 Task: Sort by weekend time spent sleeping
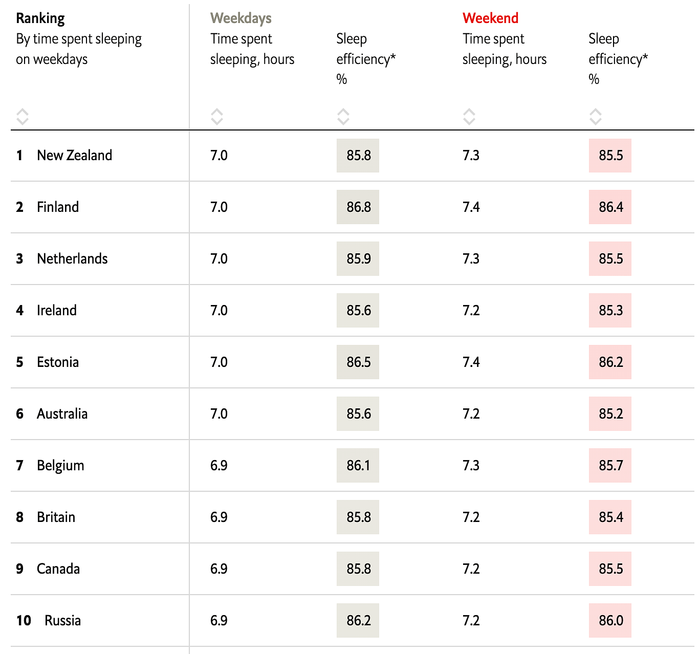[469, 117]
